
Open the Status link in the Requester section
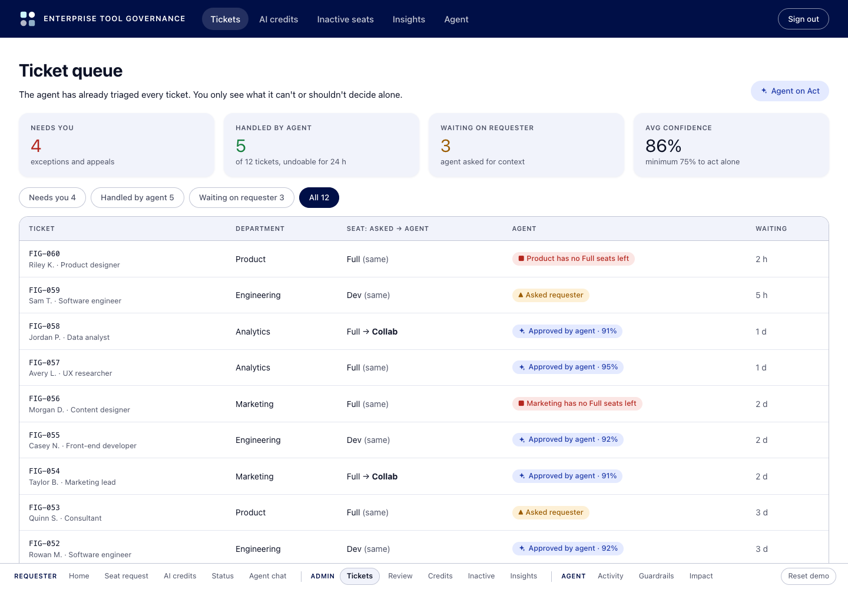click(223, 576)
